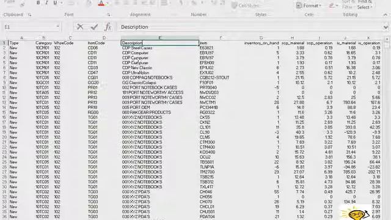Open the Find & Select dropdown
This screenshot has height=220, width=391.
tap(365, 5)
